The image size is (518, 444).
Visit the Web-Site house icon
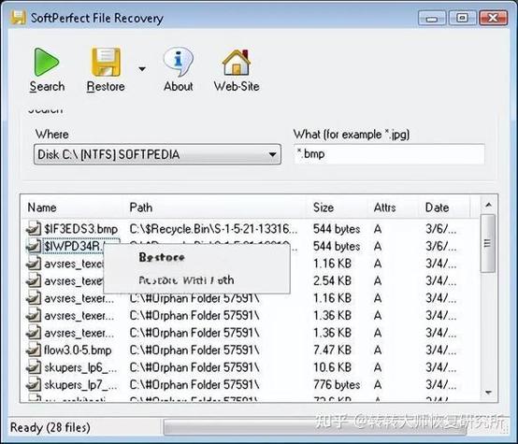[237, 62]
